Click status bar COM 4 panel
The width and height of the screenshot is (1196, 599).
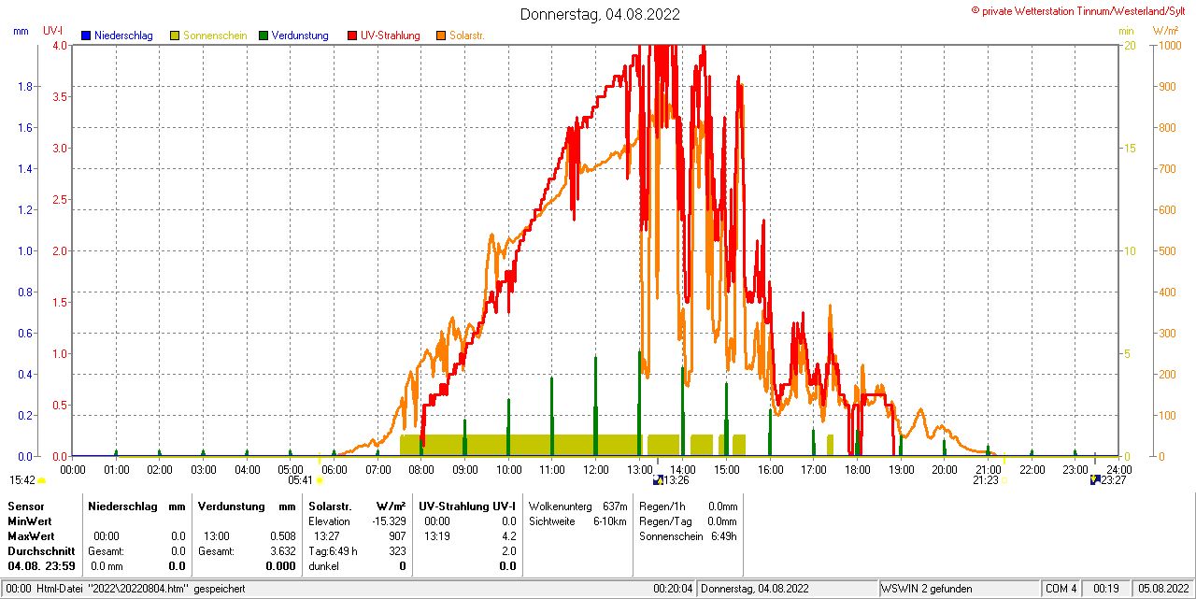click(x=1061, y=589)
